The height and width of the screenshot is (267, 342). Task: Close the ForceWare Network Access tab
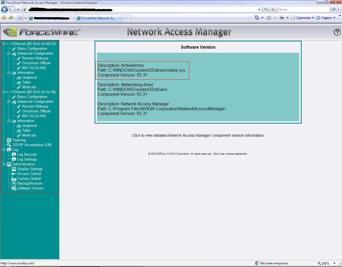120,18
